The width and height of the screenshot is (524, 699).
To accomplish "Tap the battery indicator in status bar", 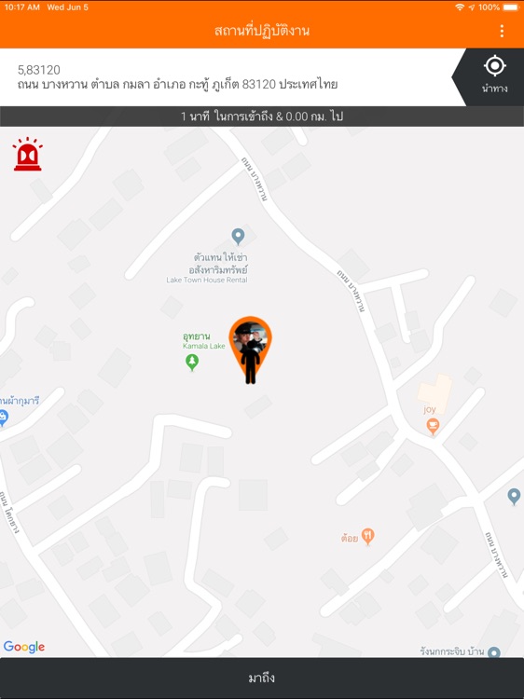I will [510, 7].
